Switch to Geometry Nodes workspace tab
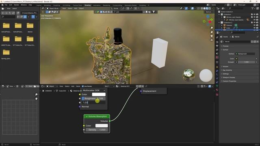 pyautogui.click(x=130, y=5)
